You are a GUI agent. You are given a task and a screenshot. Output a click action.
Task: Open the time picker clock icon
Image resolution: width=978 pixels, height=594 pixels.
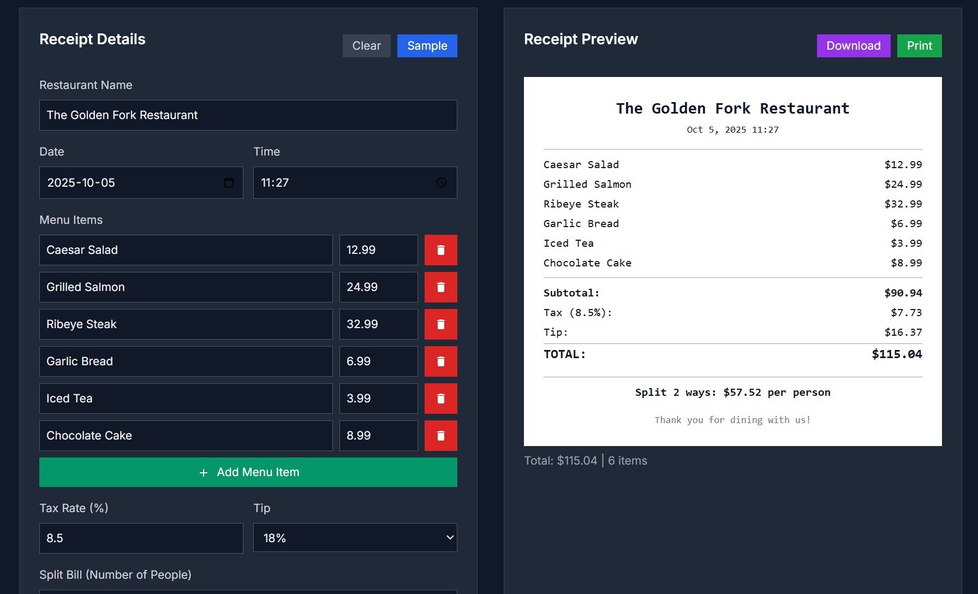pos(442,182)
